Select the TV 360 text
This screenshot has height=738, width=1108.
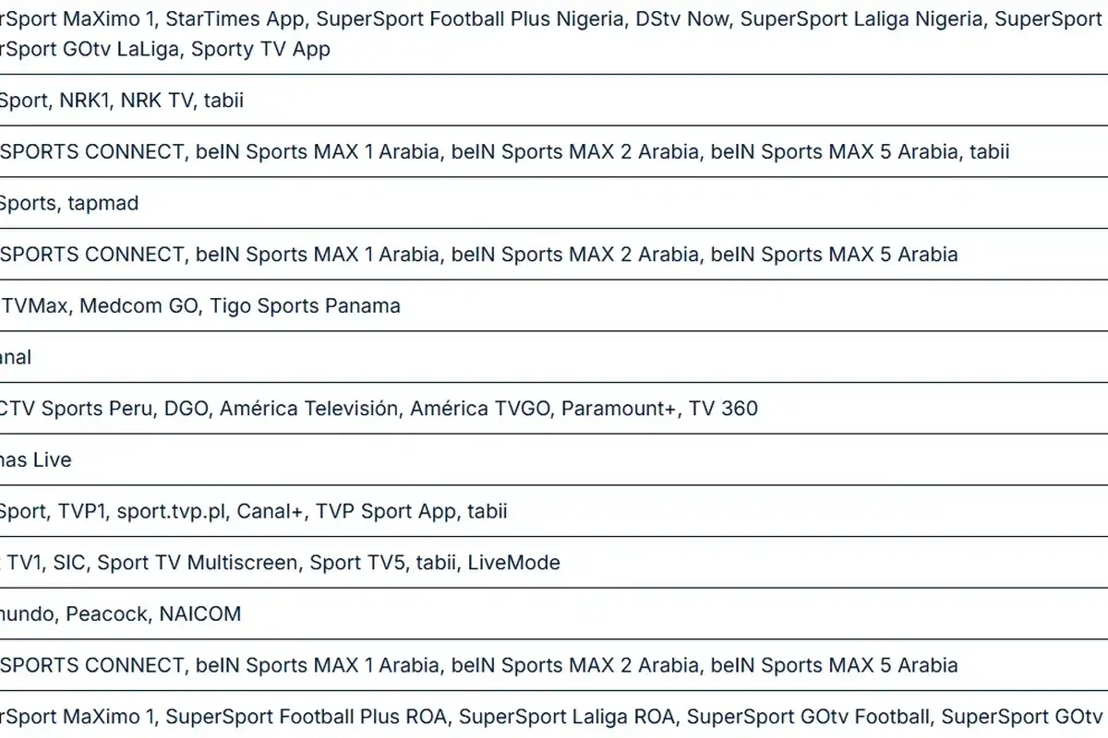click(724, 408)
